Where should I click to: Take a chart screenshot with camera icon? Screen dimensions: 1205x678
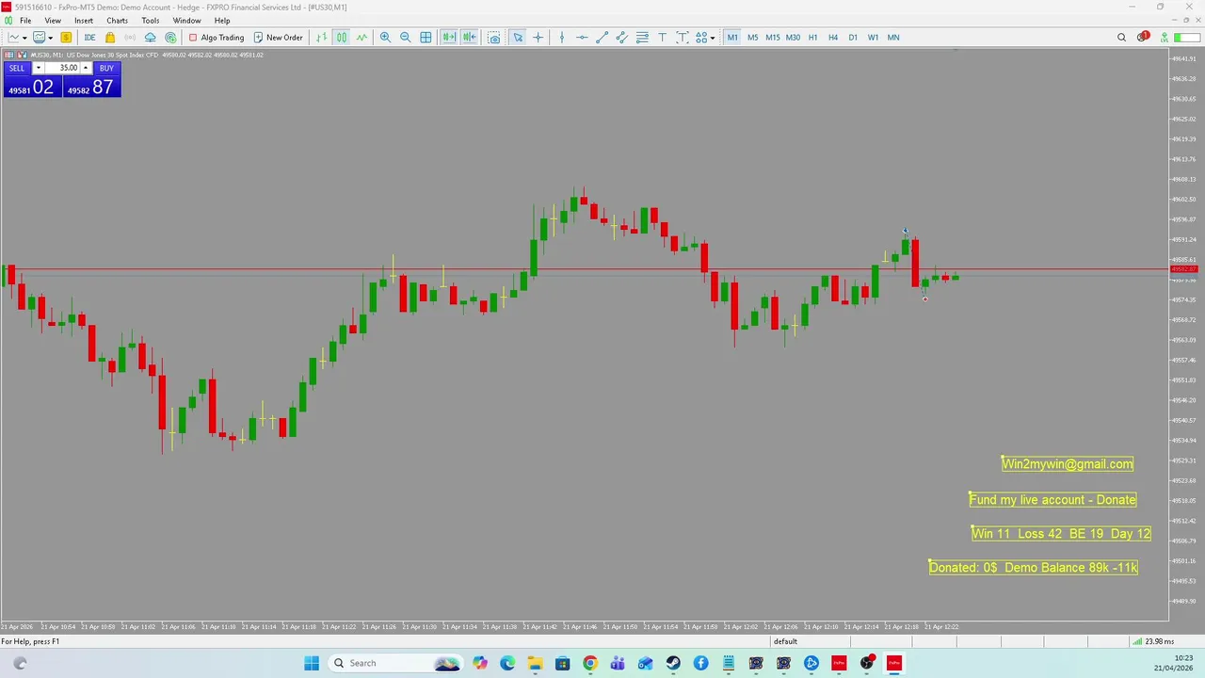pos(494,38)
